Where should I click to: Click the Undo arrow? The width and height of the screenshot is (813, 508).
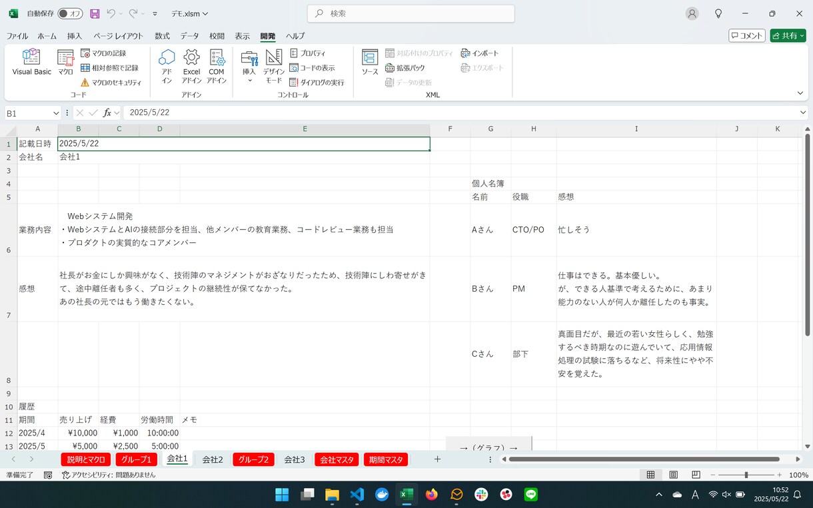111,13
